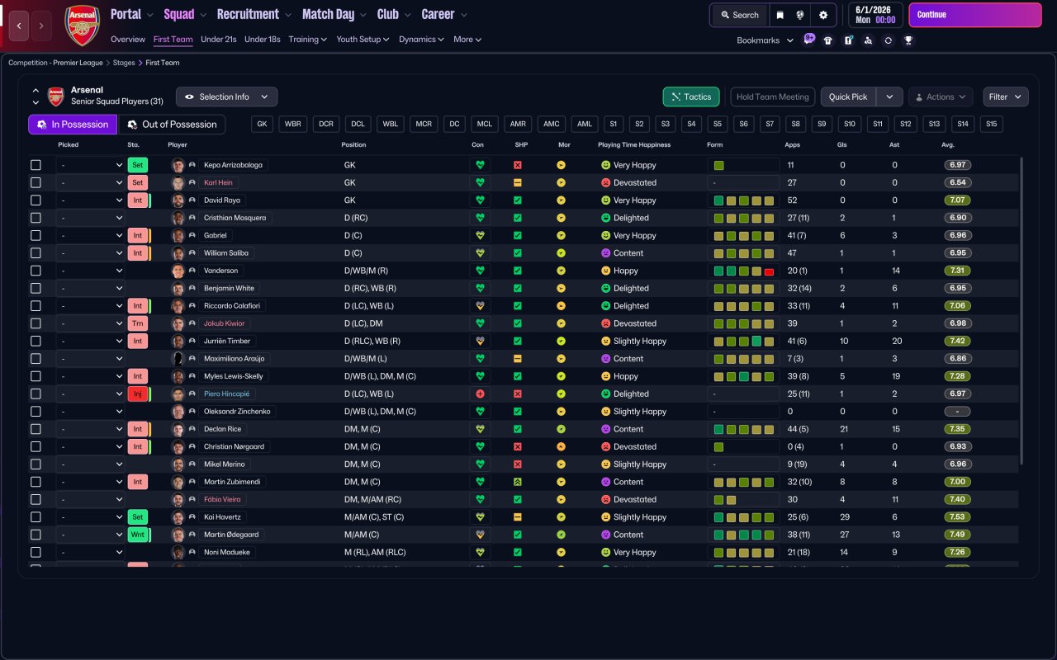Open the Selection Info dropdown
Viewport: 1057px width, 660px height.
(227, 97)
